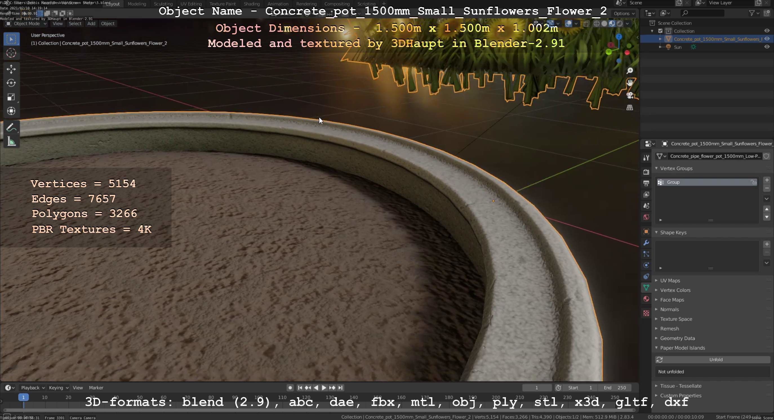Toggle camera view with camera icon
This screenshot has width=774, height=420.
click(630, 95)
